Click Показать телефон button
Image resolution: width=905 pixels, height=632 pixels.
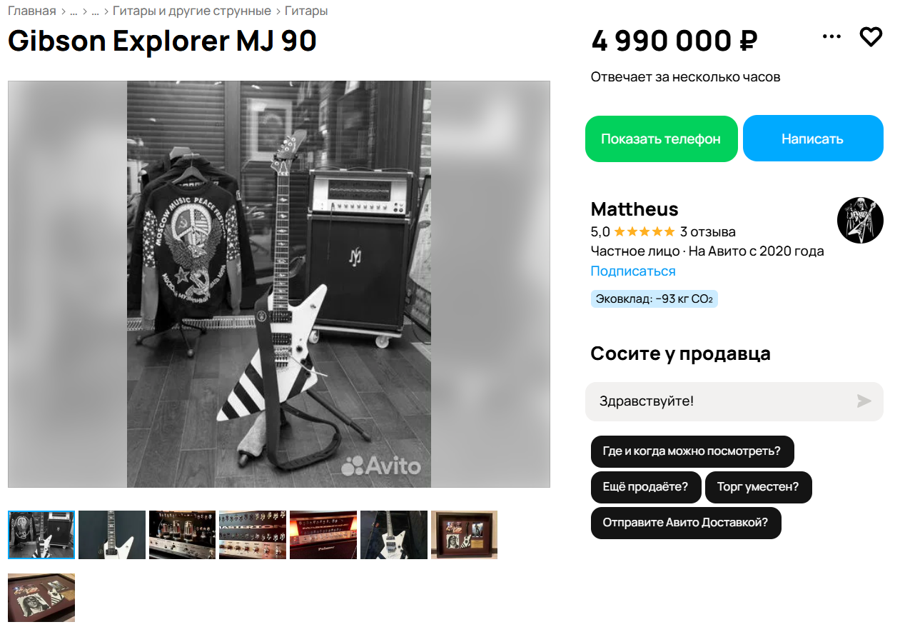click(x=661, y=139)
